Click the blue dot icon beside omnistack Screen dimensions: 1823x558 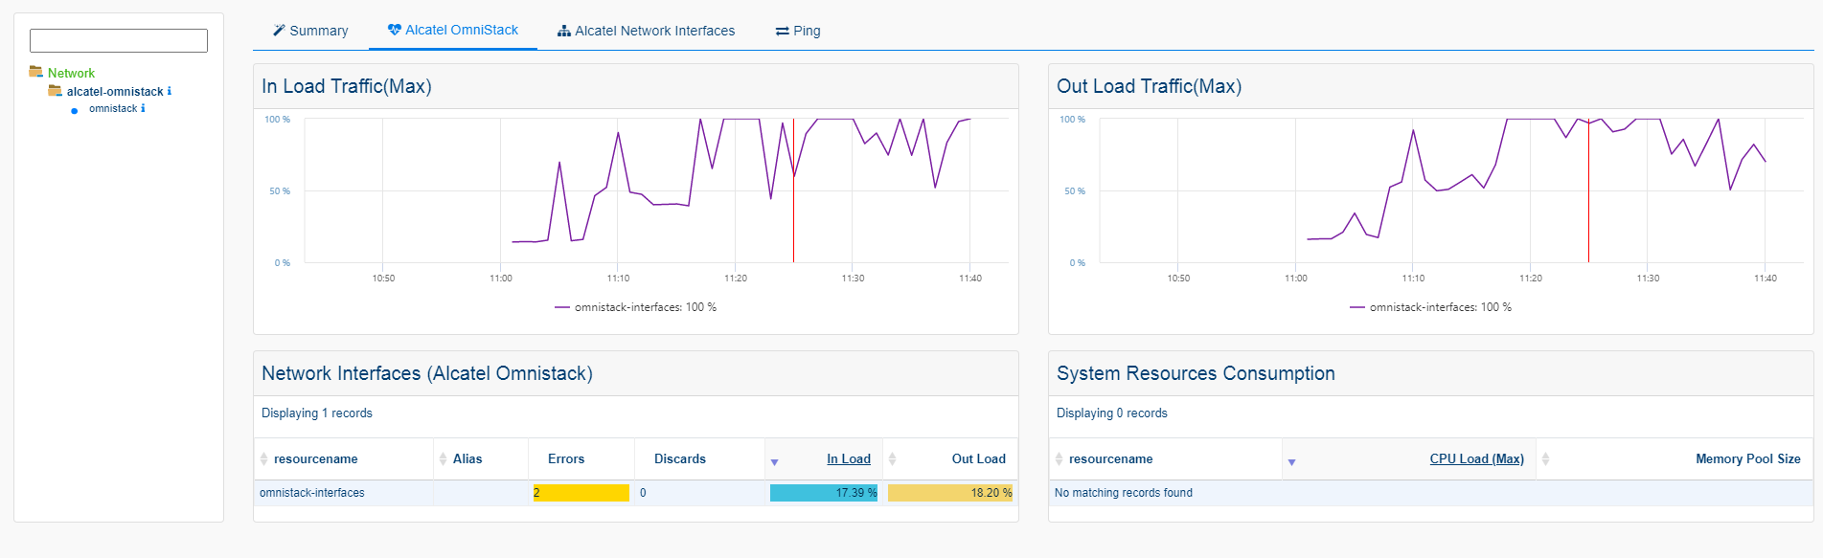(75, 110)
